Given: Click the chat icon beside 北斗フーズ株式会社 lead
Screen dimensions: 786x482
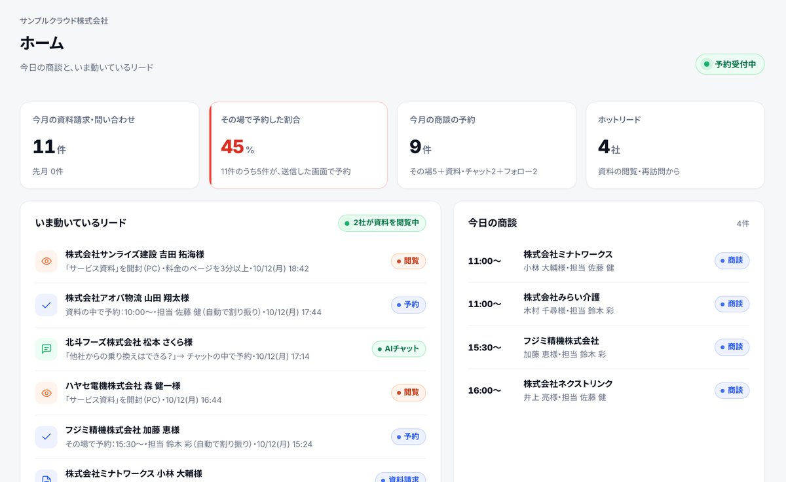Looking at the screenshot, I should [47, 349].
